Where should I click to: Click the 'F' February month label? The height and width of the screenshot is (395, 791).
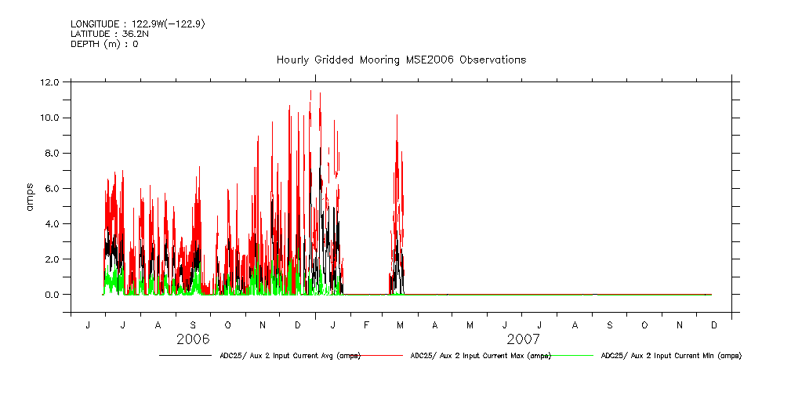[366, 324]
